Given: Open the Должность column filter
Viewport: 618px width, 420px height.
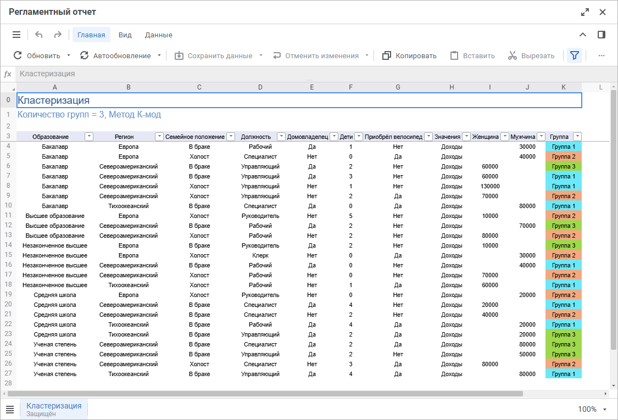Looking at the screenshot, I should pyautogui.click(x=281, y=137).
